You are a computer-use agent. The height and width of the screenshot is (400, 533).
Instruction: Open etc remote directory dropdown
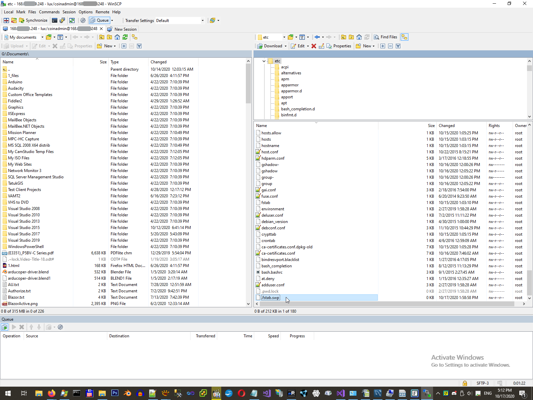coord(284,37)
